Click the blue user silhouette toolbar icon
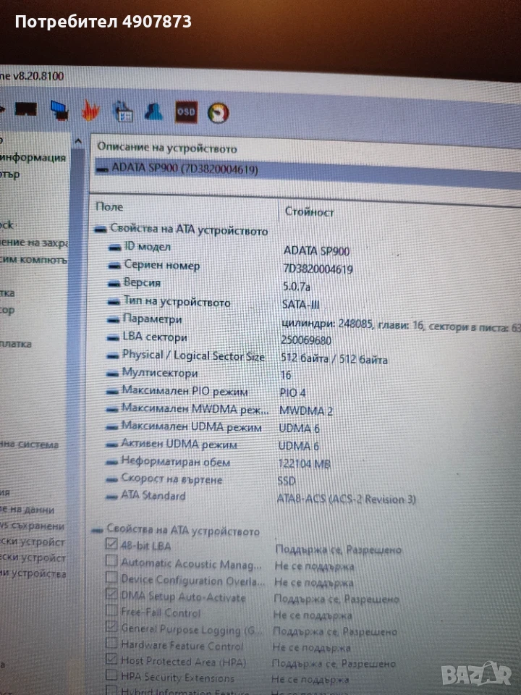The height and width of the screenshot is (695, 521). (153, 111)
